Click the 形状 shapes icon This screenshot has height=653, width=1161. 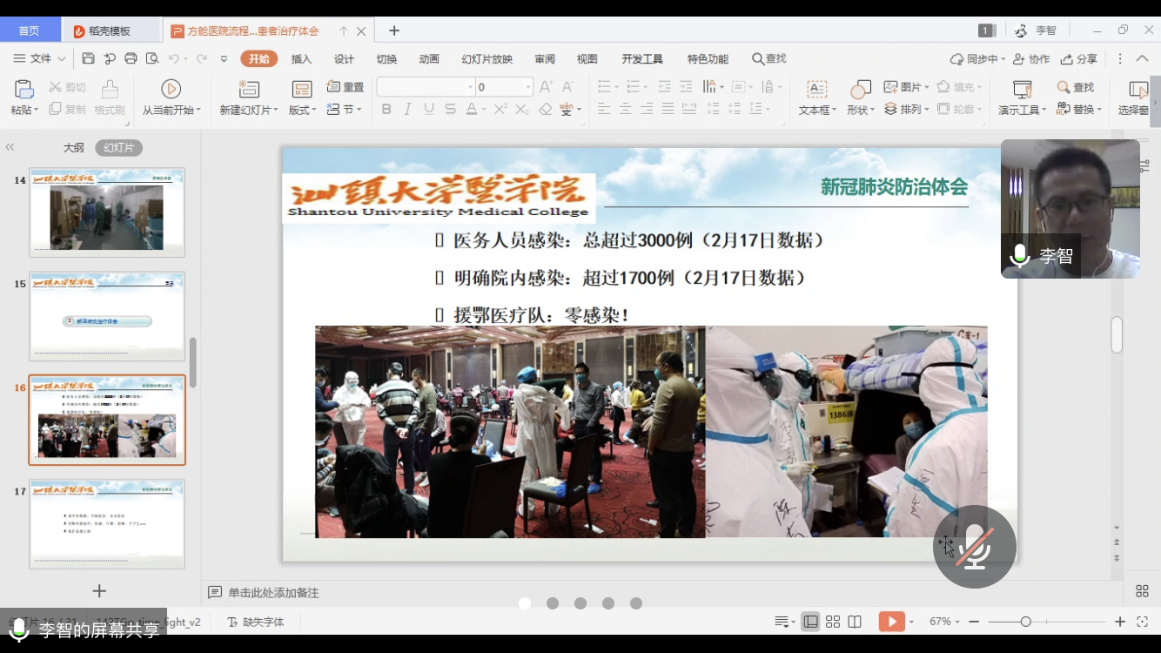click(x=860, y=90)
